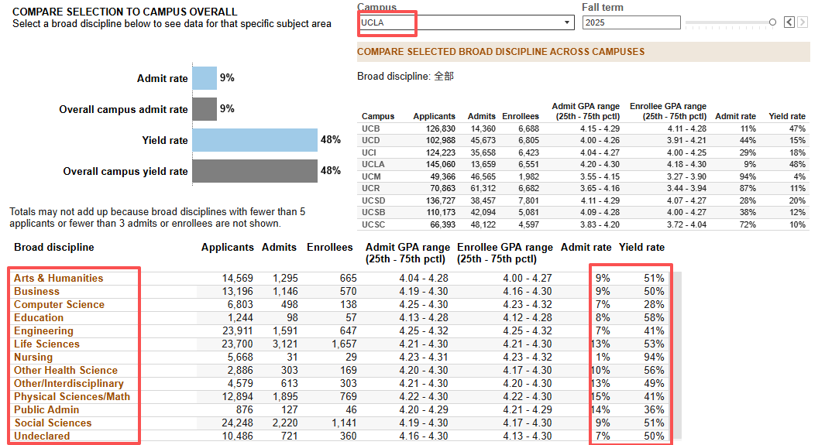Step back to the previous fall term
The height and width of the screenshot is (445, 825).
click(x=789, y=22)
